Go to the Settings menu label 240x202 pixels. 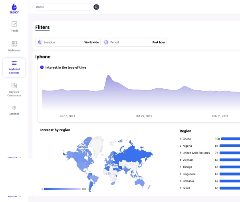[x=14, y=114]
